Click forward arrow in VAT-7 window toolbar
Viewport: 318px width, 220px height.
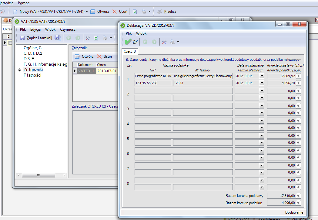[x=78, y=38]
